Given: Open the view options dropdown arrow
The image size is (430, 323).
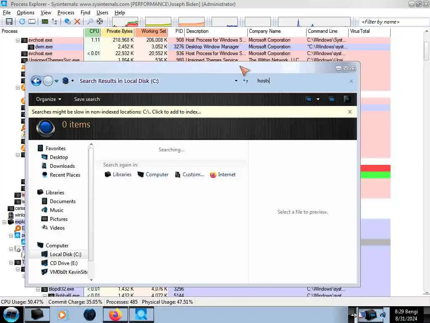Looking at the screenshot, I should [318, 99].
